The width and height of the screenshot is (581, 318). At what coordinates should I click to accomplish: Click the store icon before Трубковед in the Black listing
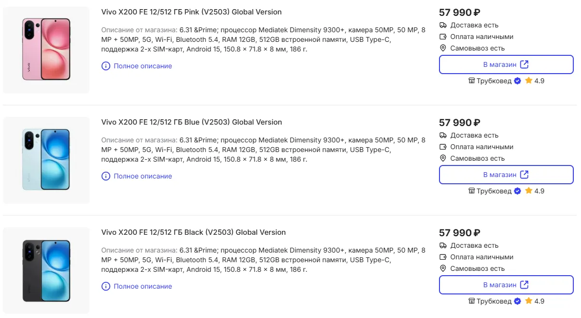pyautogui.click(x=472, y=301)
